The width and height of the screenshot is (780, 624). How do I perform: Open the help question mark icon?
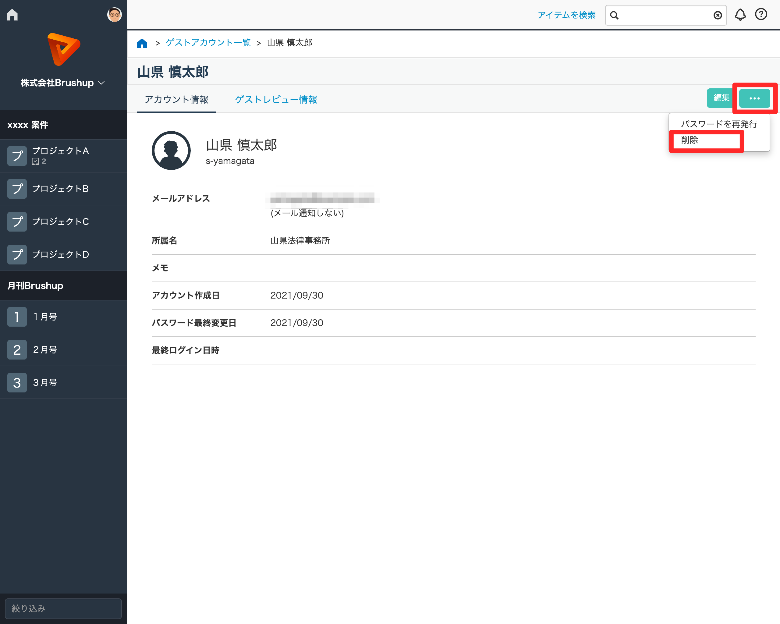point(761,14)
